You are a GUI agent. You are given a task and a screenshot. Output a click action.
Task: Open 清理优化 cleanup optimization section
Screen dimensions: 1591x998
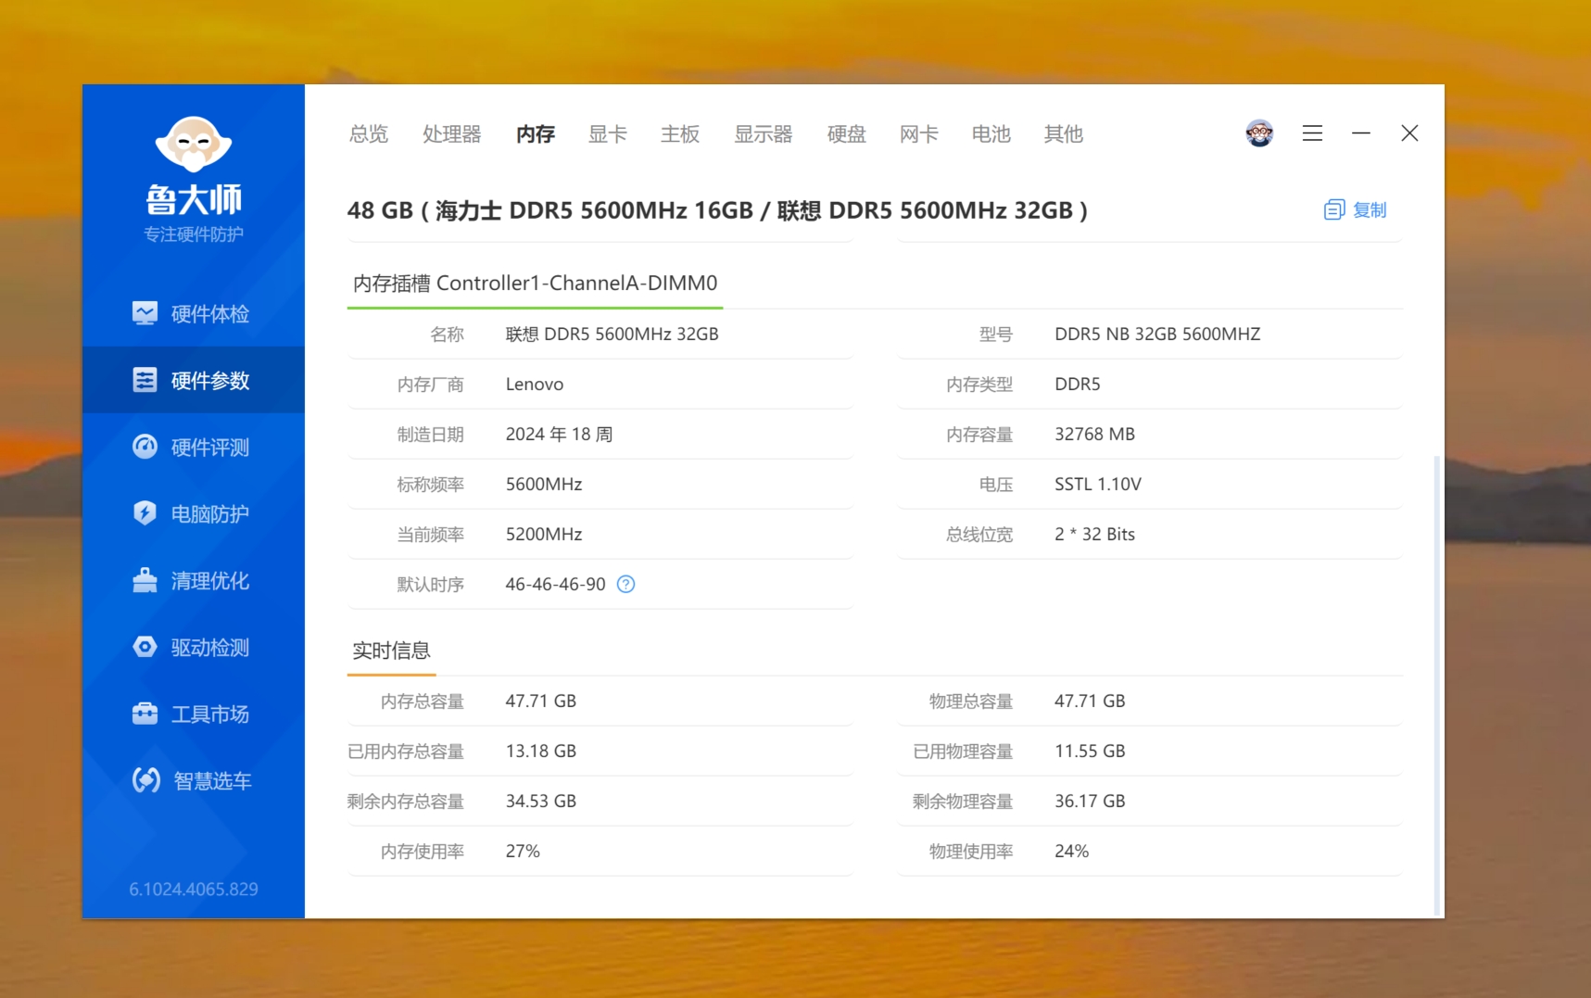193,580
